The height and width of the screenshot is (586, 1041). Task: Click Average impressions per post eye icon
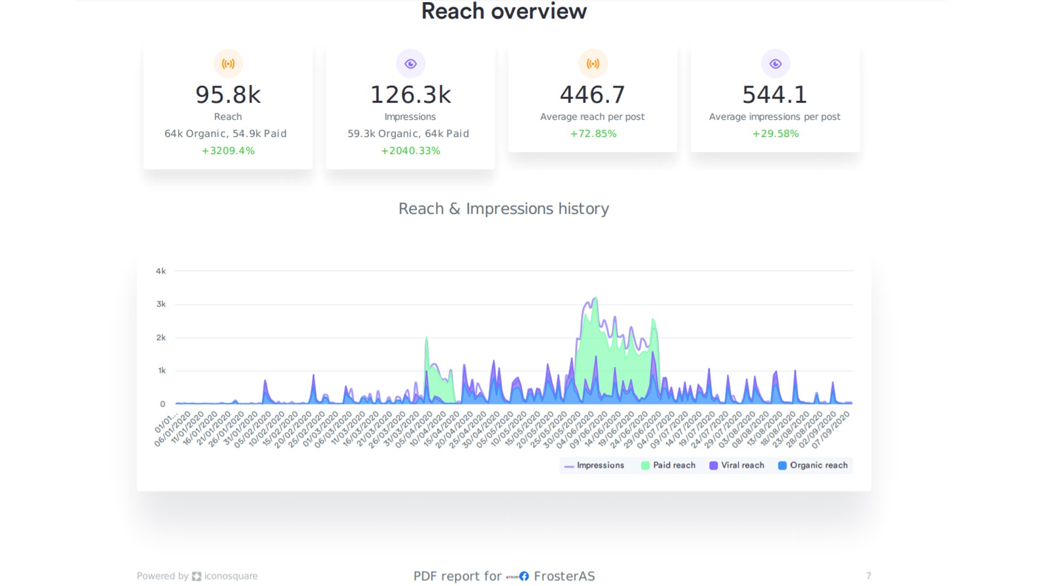point(775,64)
